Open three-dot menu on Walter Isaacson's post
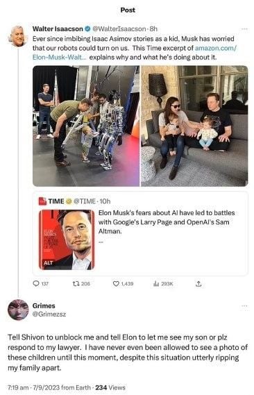The height and width of the screenshot is (395, 254). click(x=244, y=29)
